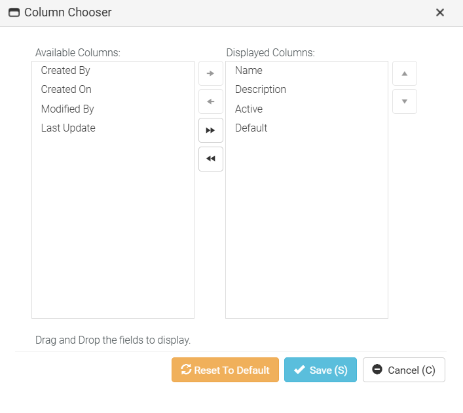Click the Reset To Default button
463x413 pixels.
(x=225, y=370)
